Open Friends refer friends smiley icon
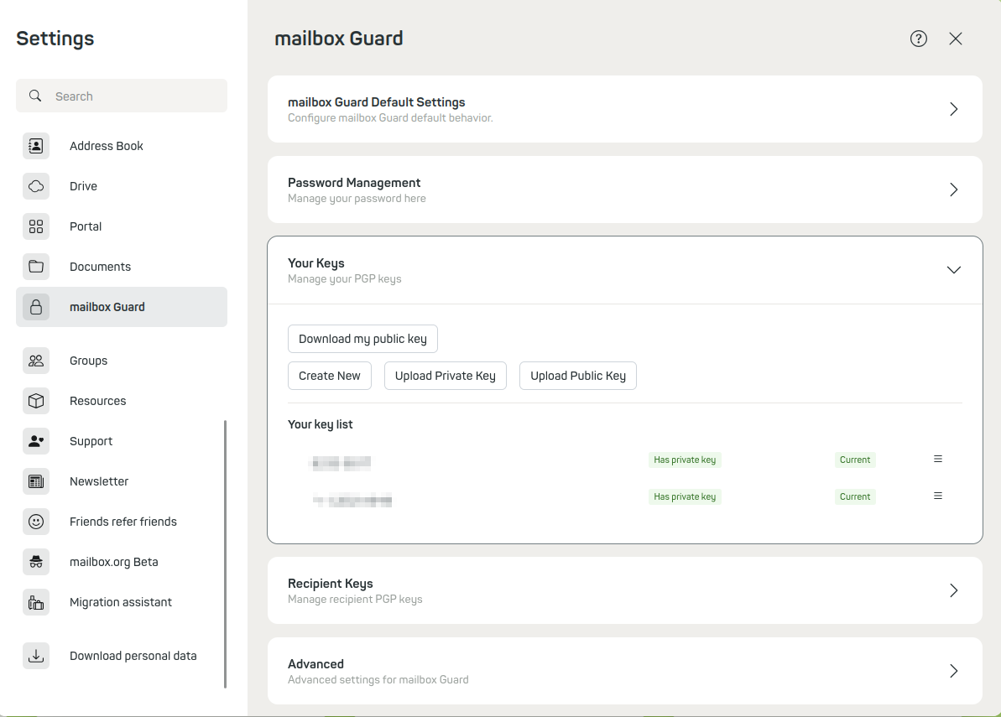Image resolution: width=1001 pixels, height=717 pixels. click(36, 522)
